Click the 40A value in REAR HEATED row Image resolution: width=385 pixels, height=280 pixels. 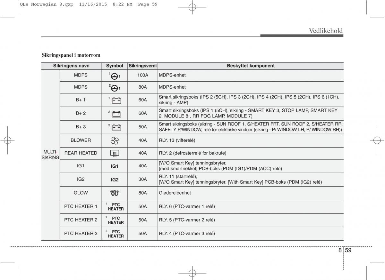click(143, 153)
